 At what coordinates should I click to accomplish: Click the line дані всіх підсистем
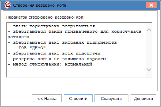tap(54, 53)
